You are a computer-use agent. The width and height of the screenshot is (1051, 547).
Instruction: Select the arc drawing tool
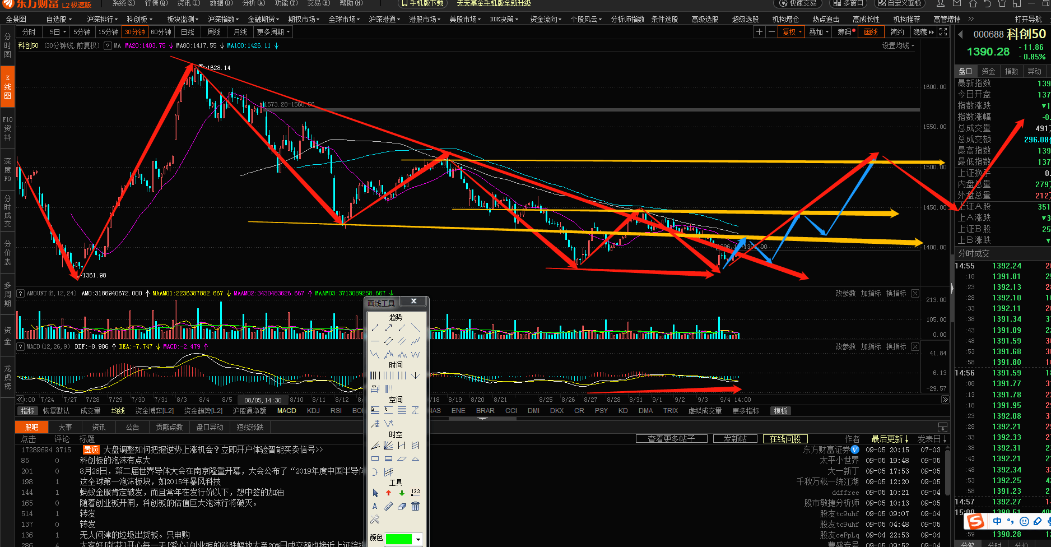375,472
